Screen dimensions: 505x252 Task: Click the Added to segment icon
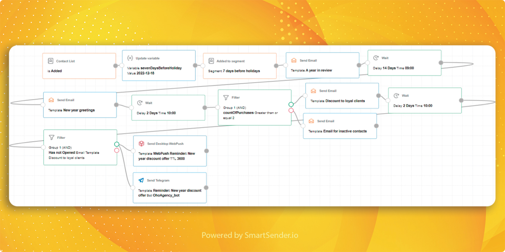211,61
